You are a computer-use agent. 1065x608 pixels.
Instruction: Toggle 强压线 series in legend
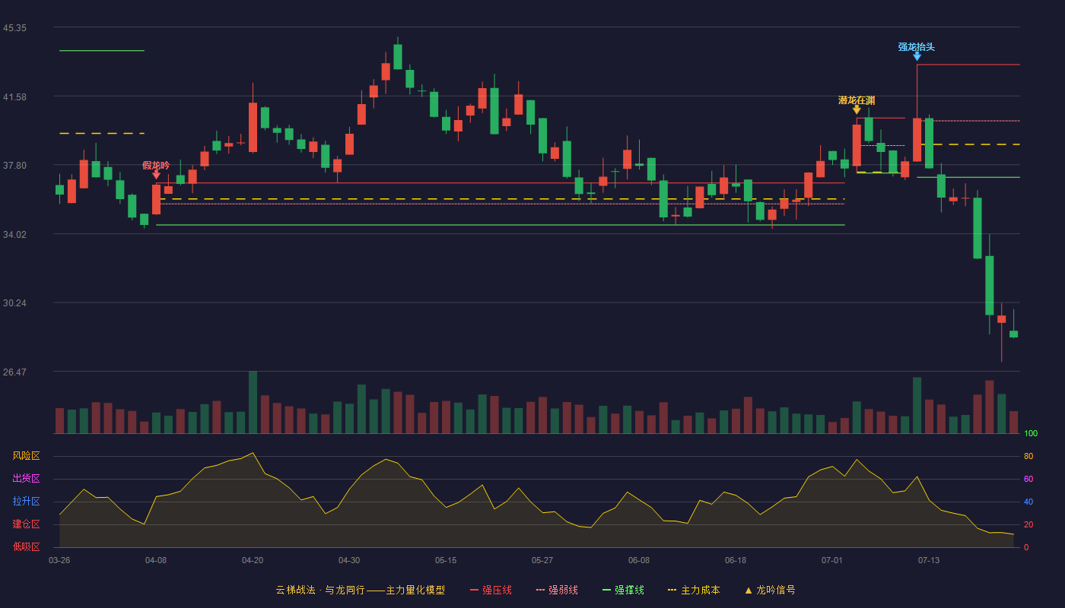click(x=497, y=591)
